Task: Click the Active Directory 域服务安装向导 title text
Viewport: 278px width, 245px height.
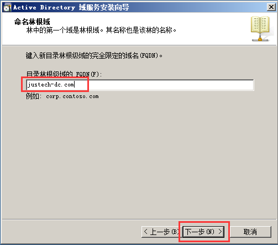Action: point(71,7)
